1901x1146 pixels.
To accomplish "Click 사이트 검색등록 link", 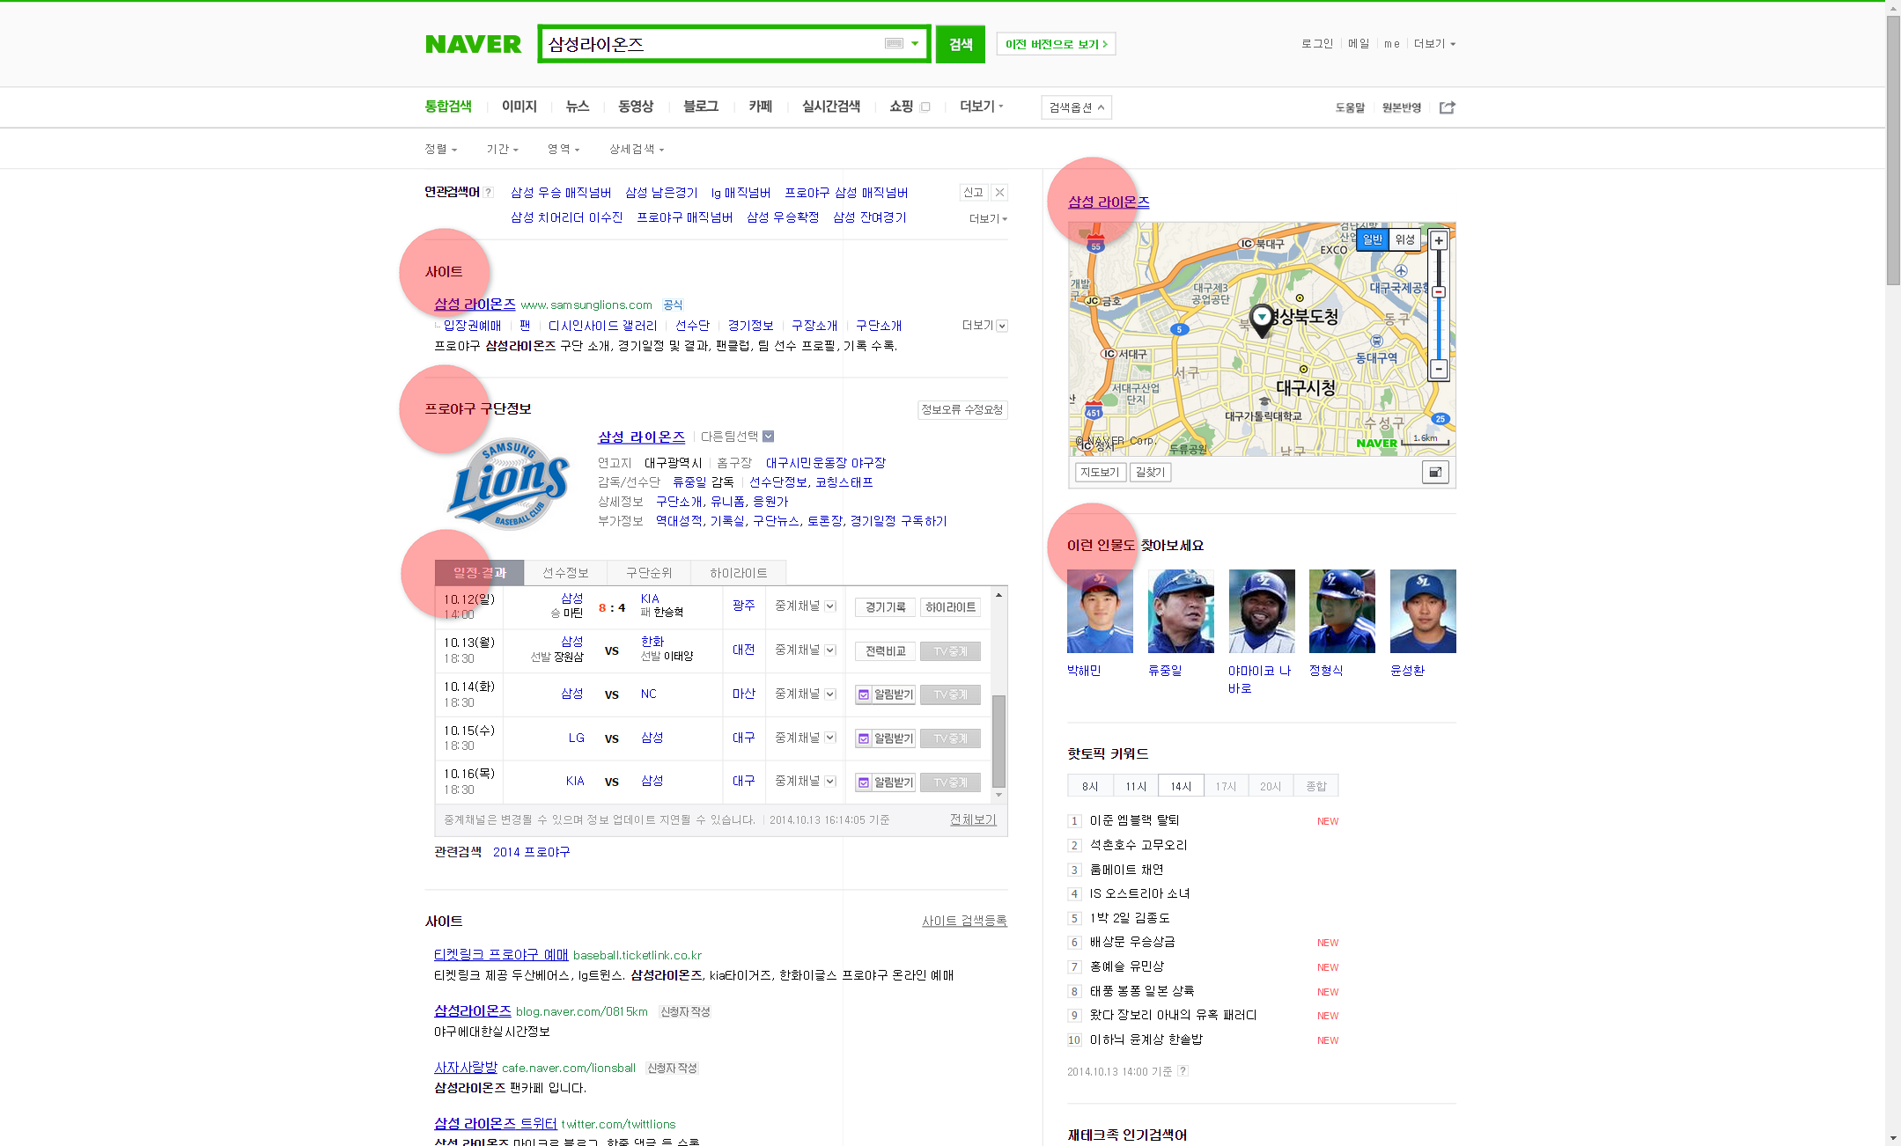I will (964, 922).
